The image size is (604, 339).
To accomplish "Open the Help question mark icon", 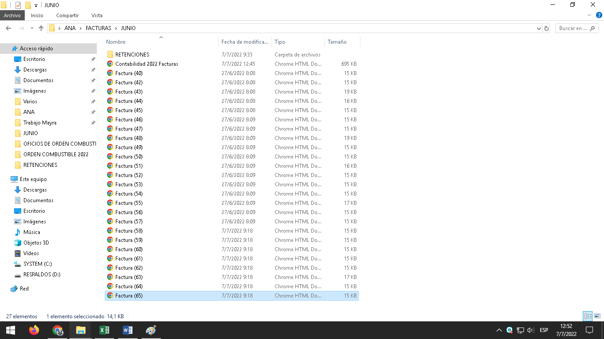I will [x=599, y=15].
